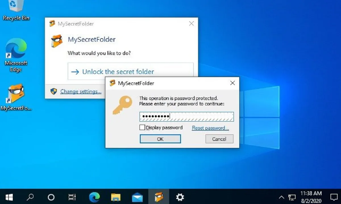Click the small app icon in main window title bar

coord(52,24)
